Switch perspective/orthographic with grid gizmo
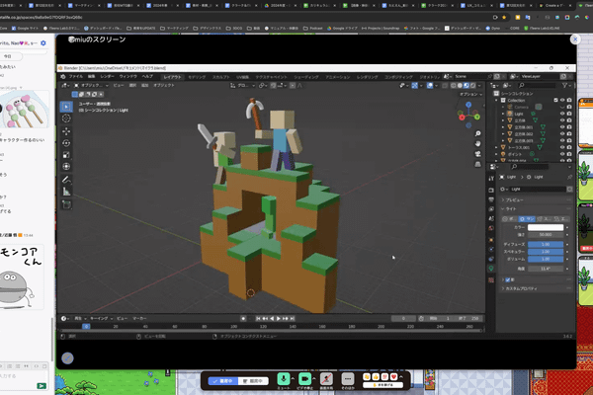 477,164
